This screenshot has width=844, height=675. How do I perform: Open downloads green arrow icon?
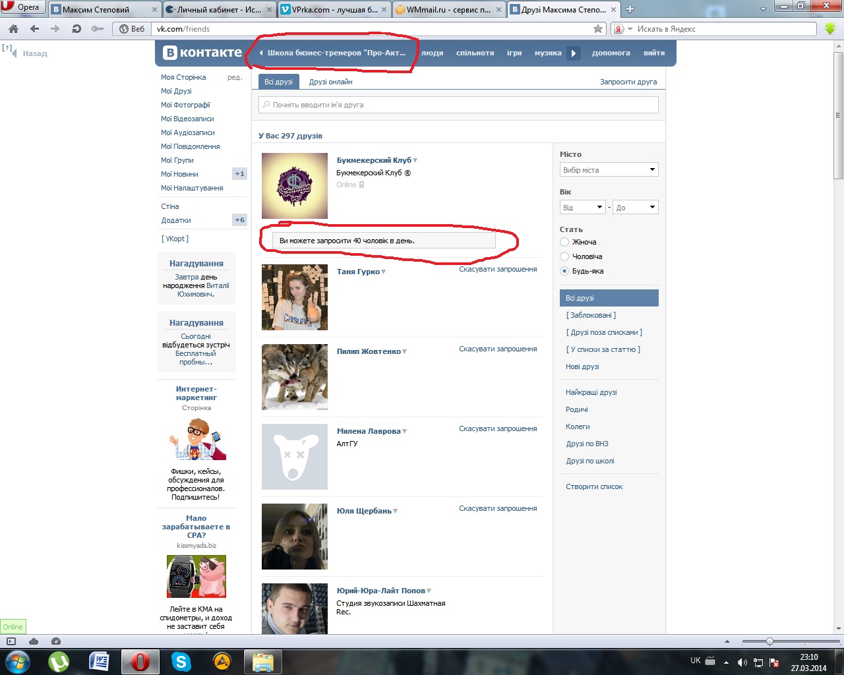[830, 29]
